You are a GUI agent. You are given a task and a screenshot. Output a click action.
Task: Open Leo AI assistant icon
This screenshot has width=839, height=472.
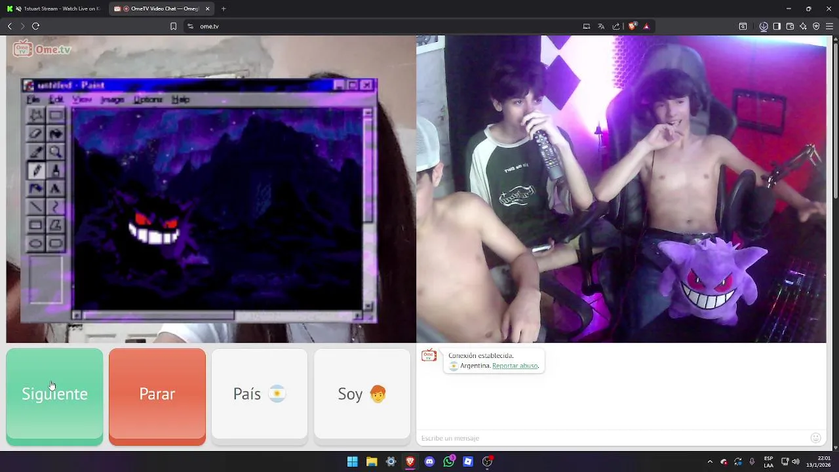[x=803, y=26]
